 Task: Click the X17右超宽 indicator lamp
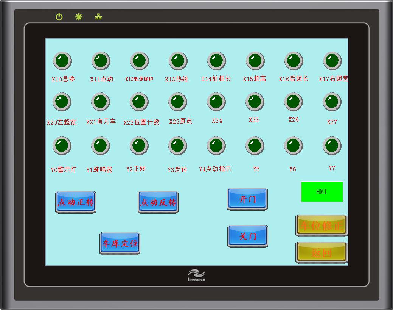pyautogui.click(x=332, y=61)
